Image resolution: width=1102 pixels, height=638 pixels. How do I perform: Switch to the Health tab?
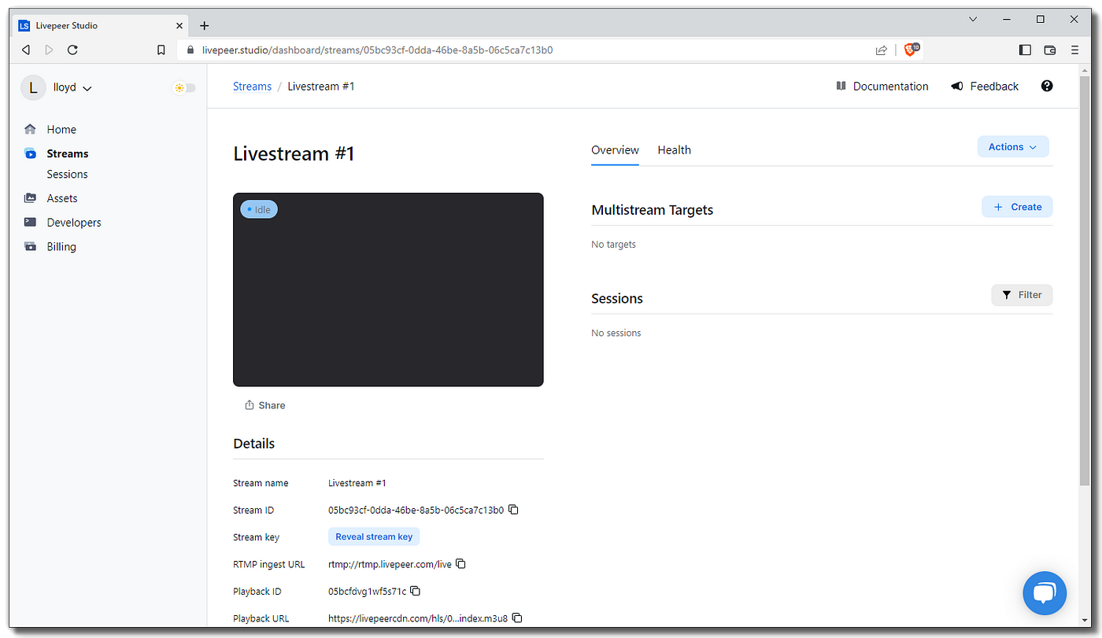pyautogui.click(x=674, y=150)
